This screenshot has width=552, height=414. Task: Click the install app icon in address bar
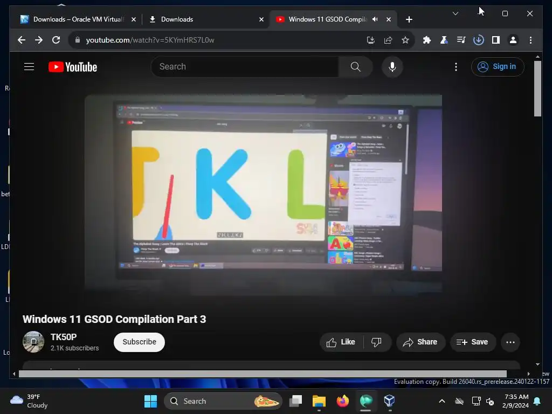pos(370,40)
